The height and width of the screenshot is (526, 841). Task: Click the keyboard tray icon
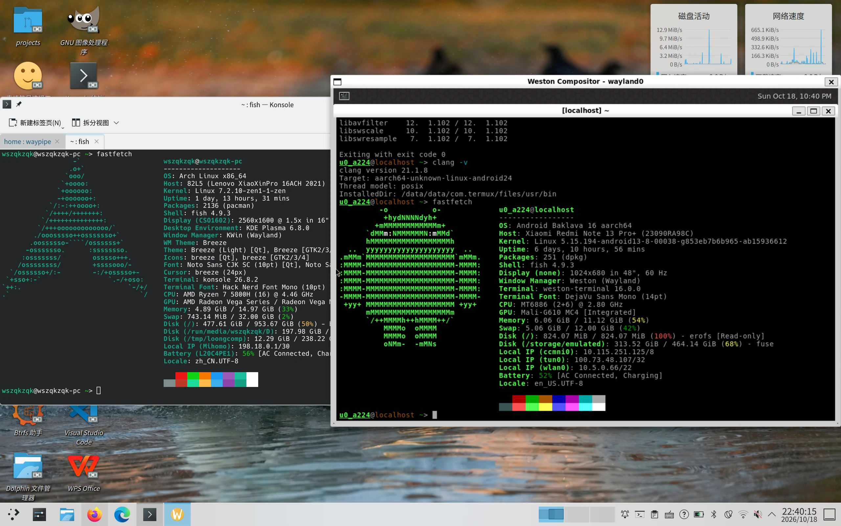(x=669, y=514)
